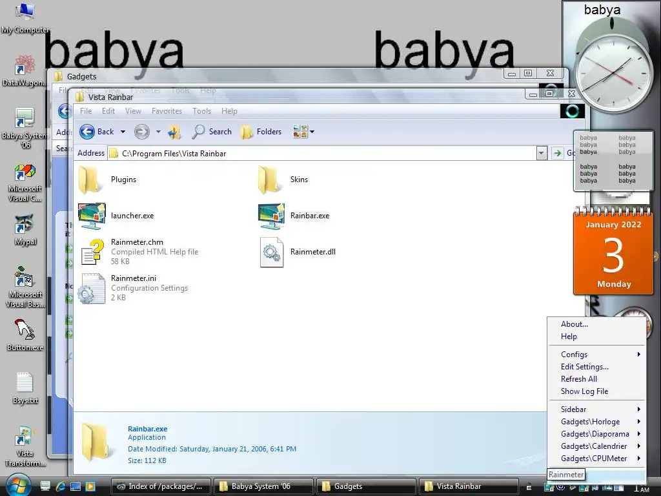This screenshot has width=661, height=496.
Task: Click the Back button in Gadgets window
Action: pos(64,111)
